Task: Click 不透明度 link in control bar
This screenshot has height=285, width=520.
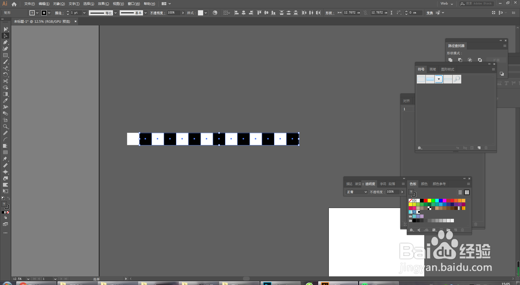Action: click(x=157, y=13)
